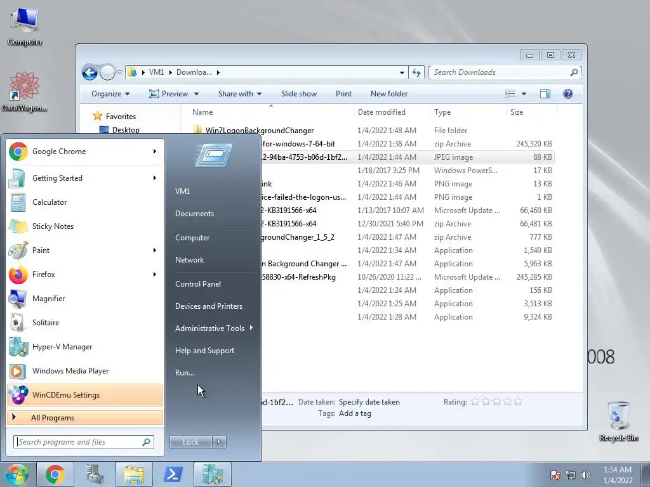This screenshot has height=487, width=650.
Task: Open Hyper-V Manager taskbar icon
Action: tap(213, 474)
